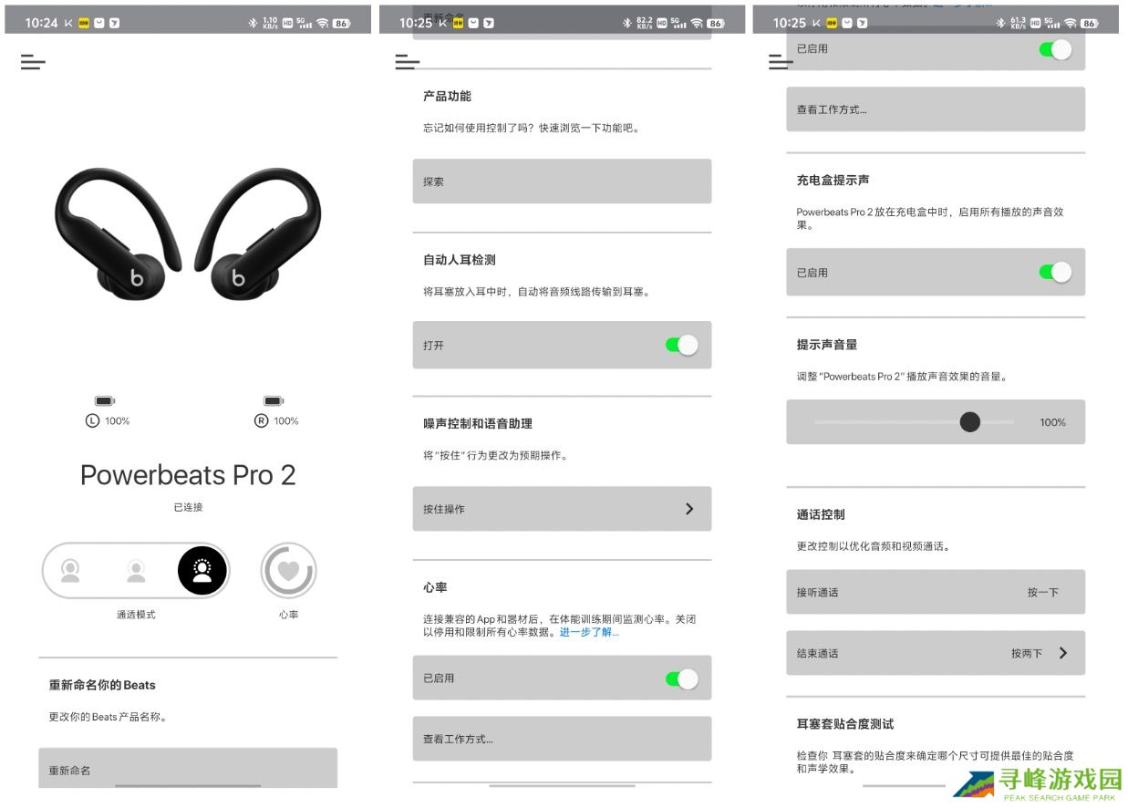Select the first noise mode icon

tap(70, 572)
